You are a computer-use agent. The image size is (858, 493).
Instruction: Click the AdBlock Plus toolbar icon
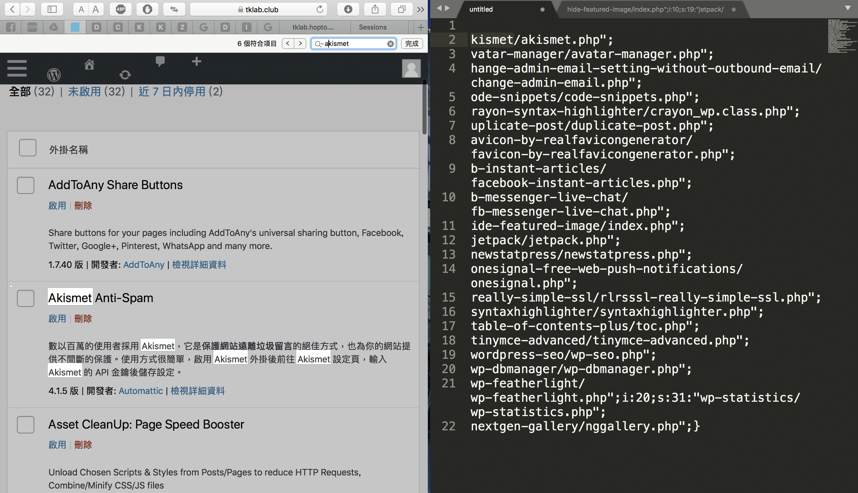coord(121,9)
